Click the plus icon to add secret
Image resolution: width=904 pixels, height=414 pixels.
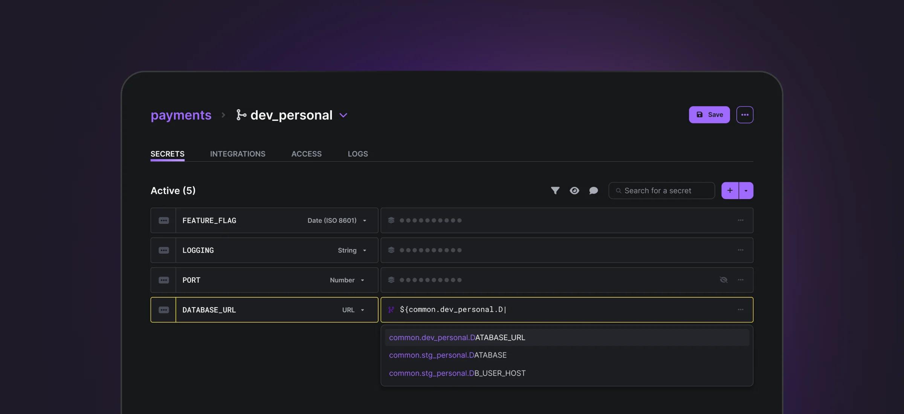[730, 190]
